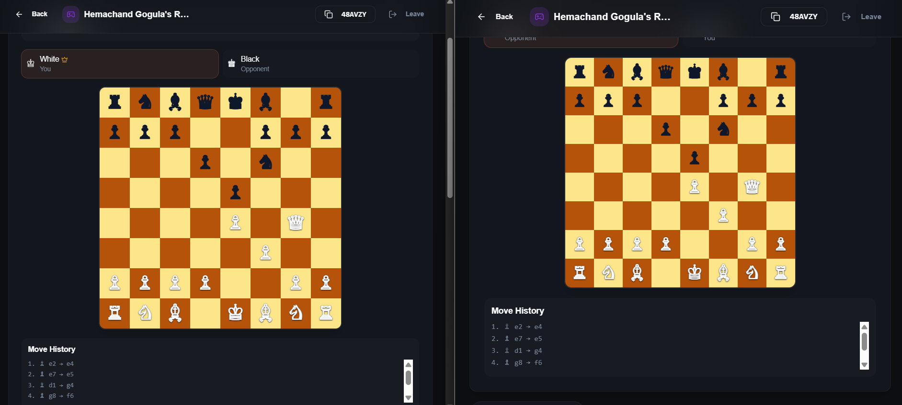Select the black king on e8 in the left board
The image size is (902, 405).
tap(235, 102)
